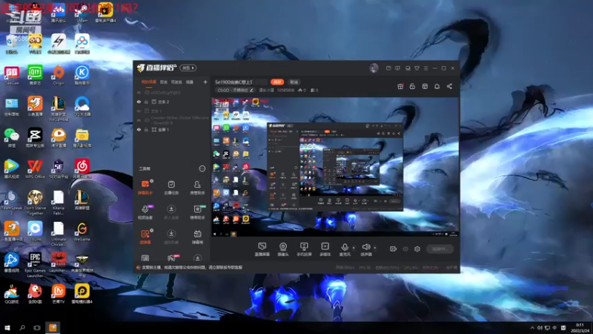Image resolution: width=593 pixels, height=334 pixels.
Task: Toggle the lock on the 文本 2 source
Action: click(x=146, y=102)
